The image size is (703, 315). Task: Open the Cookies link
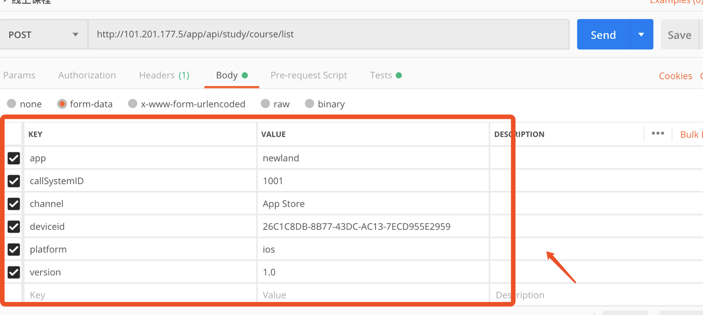pos(675,76)
